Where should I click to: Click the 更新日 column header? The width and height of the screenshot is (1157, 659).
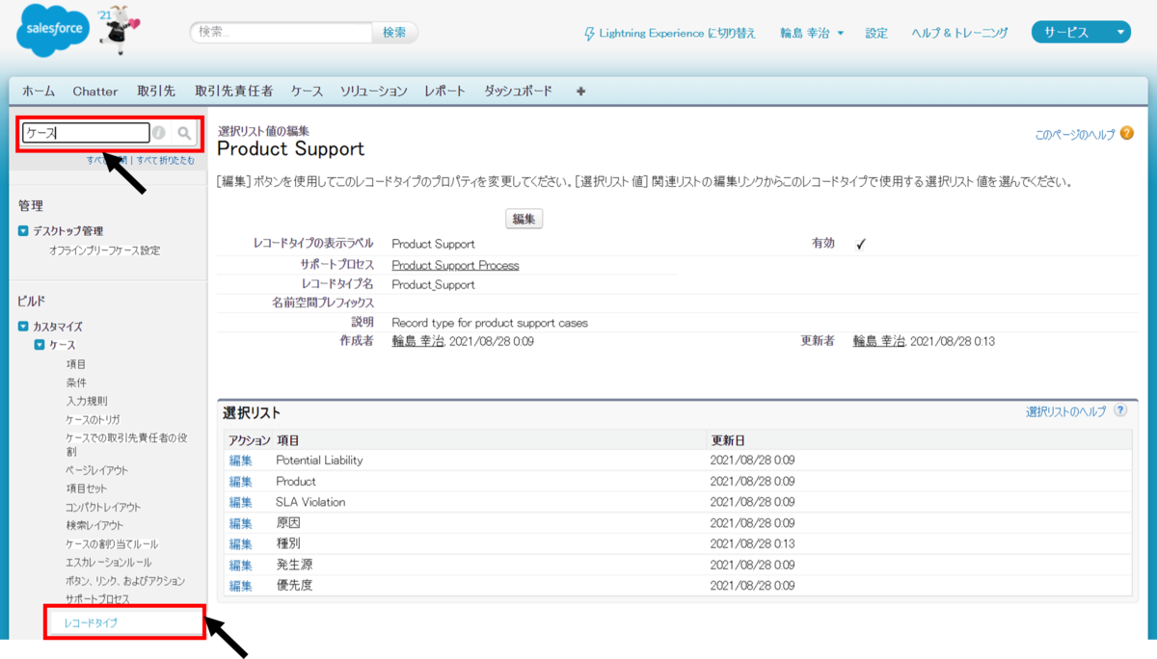pos(727,440)
